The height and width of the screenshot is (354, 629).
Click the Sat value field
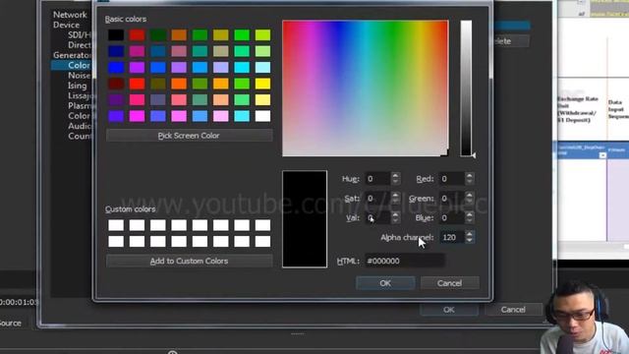click(377, 199)
